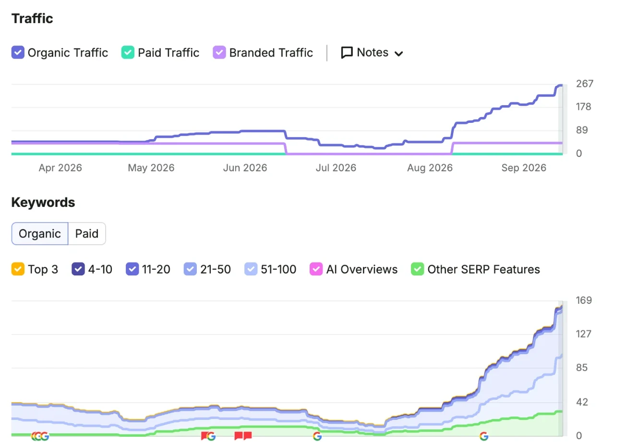The image size is (626, 442).
Task: Click the red note flag beside the Google marker
Action: [204, 436]
